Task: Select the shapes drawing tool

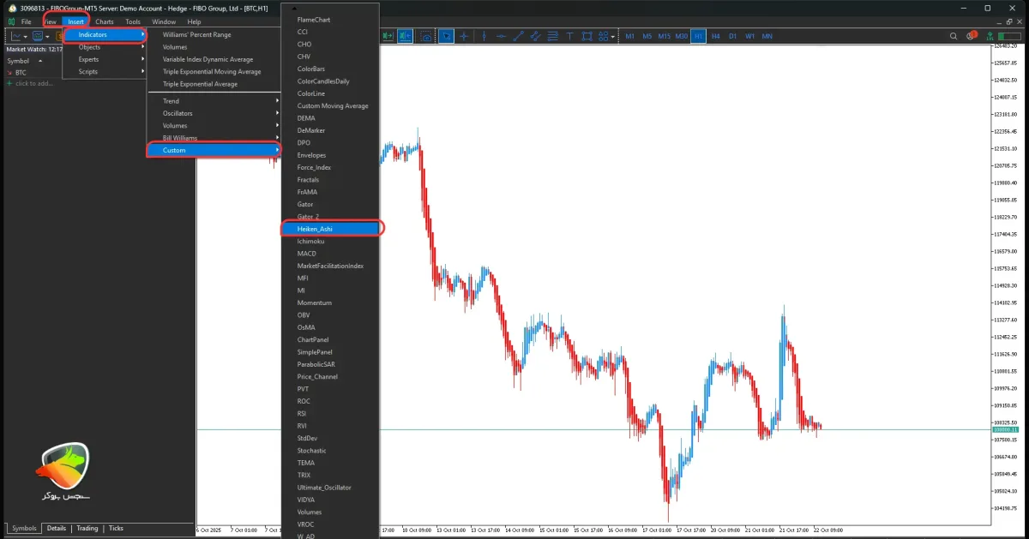Action: pyautogui.click(x=587, y=36)
